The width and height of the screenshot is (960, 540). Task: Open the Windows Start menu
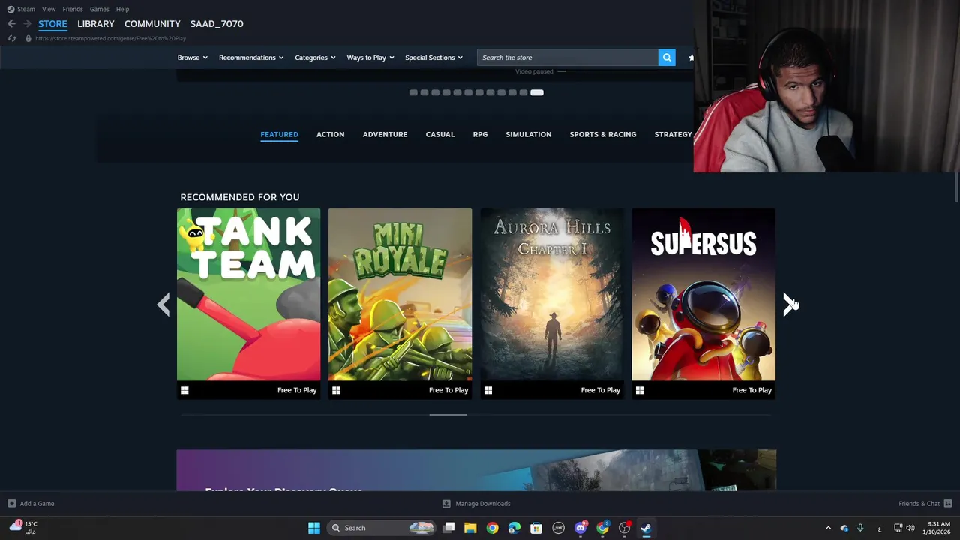click(x=314, y=528)
